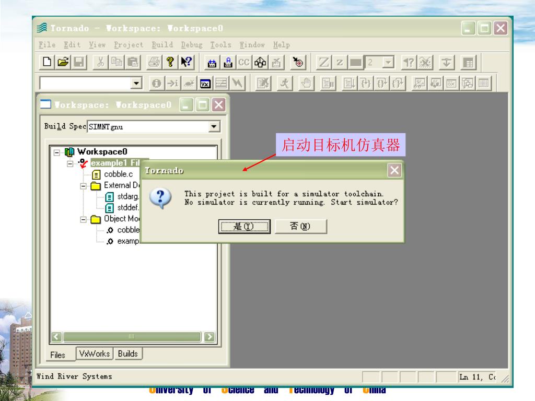
Task: Switch to the Files tab
Action: point(57,355)
